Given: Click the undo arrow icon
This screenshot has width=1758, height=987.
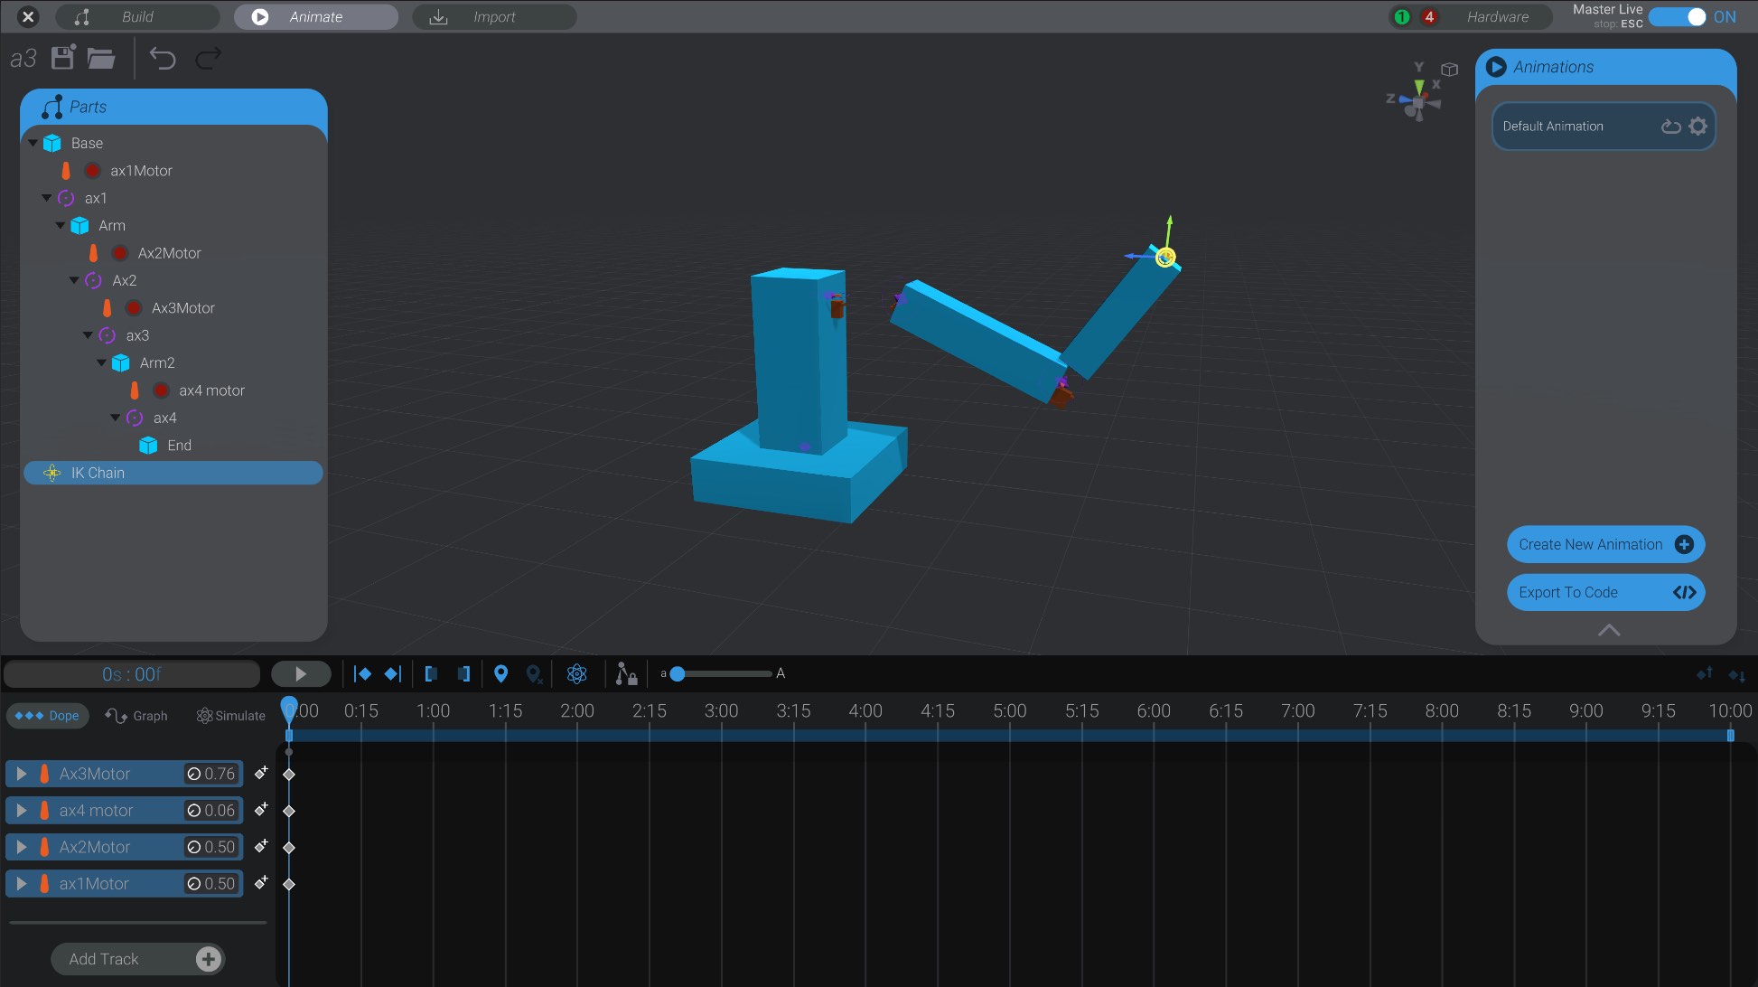Looking at the screenshot, I should click(x=162, y=58).
